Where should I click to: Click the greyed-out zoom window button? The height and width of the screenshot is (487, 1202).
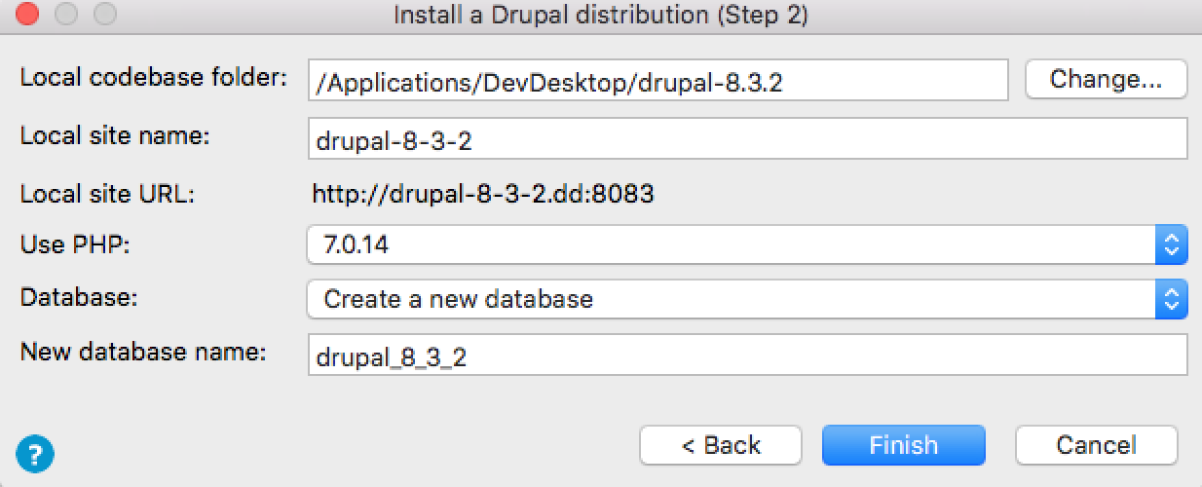pos(104,16)
